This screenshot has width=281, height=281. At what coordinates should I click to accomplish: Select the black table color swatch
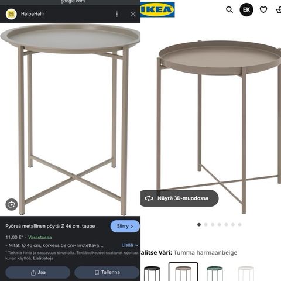(152, 273)
